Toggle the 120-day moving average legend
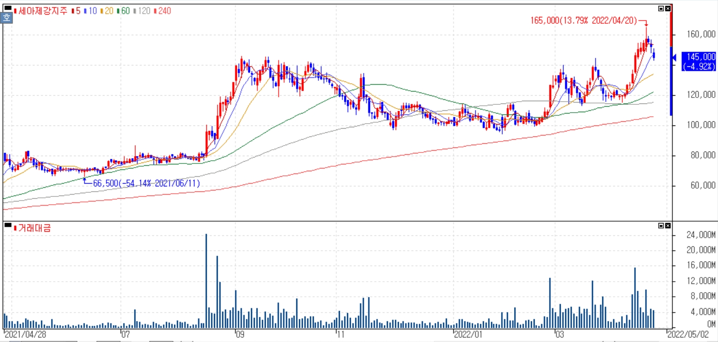 click(142, 11)
